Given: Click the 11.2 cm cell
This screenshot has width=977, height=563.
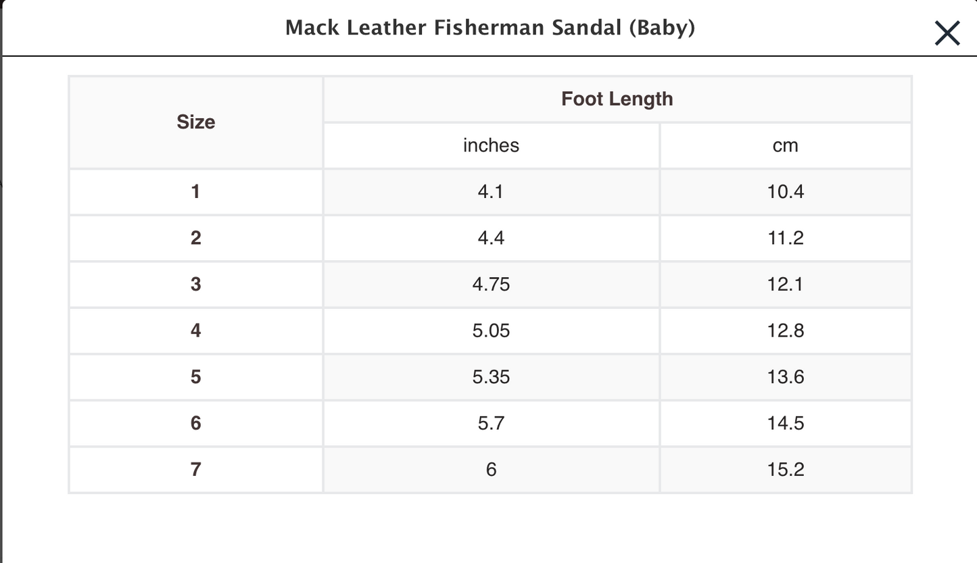Looking at the screenshot, I should tap(785, 238).
